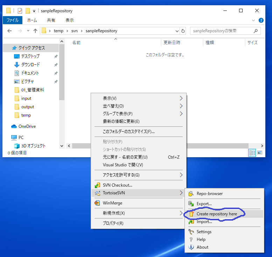Screen dimensions: 272x257
Task: Select クイック アクセス in navigation pane
Action: [32, 48]
